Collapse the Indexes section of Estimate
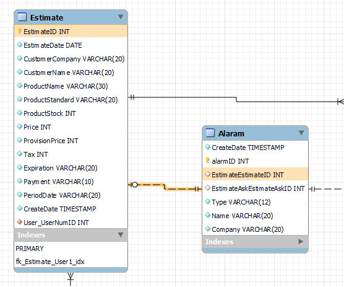This screenshot has width=344, height=287. click(121, 235)
